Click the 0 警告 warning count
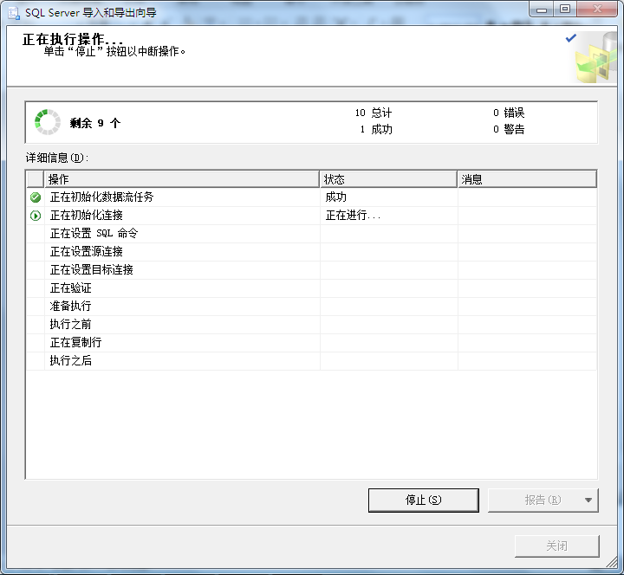This screenshot has height=575, width=624. (509, 129)
